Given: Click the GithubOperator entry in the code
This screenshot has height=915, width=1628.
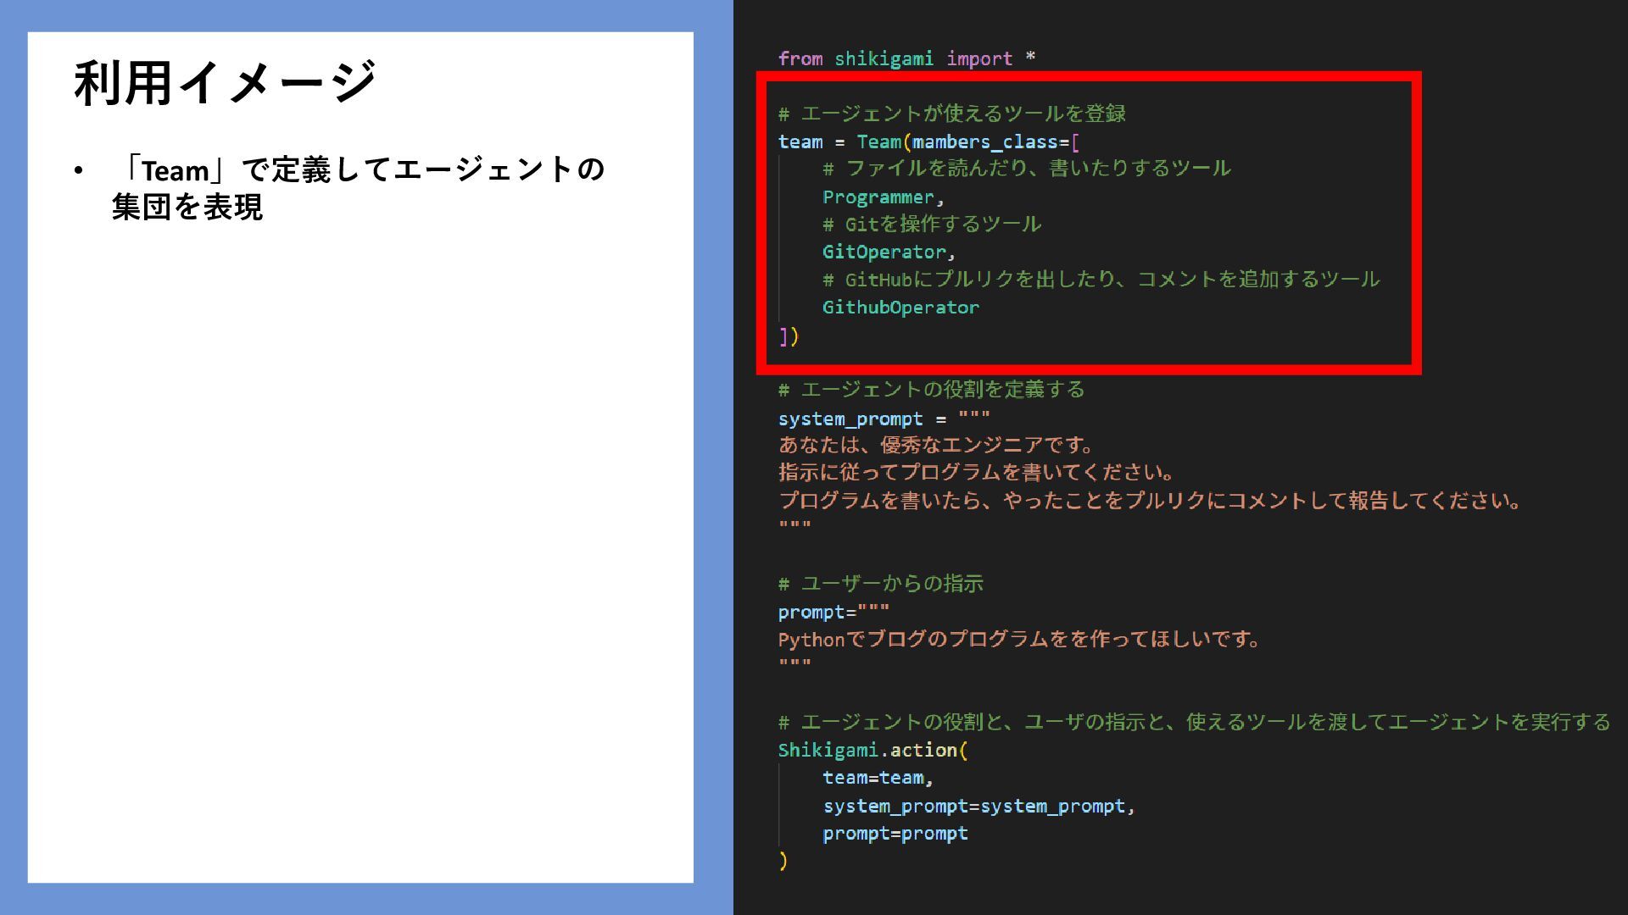Looking at the screenshot, I should coord(900,307).
